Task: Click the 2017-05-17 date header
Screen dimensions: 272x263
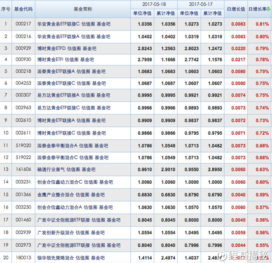Action: coord(201,4)
